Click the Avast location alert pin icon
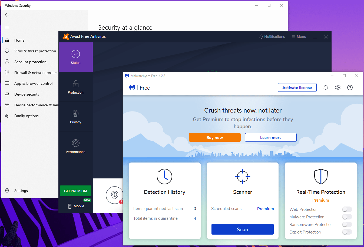 (115, 195)
